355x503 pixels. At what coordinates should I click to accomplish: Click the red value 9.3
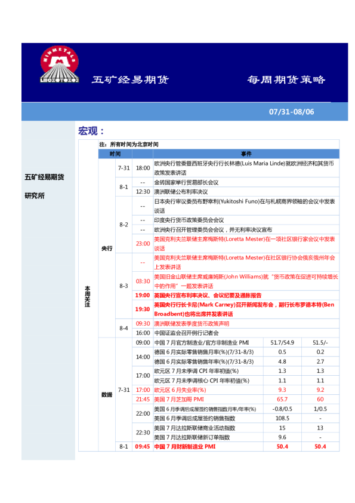click(282, 390)
